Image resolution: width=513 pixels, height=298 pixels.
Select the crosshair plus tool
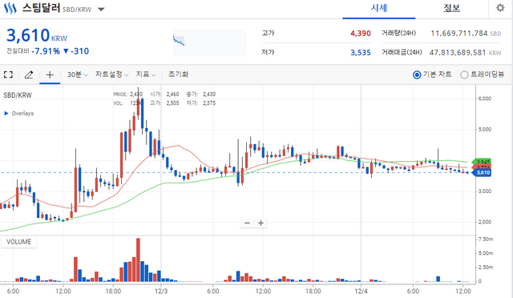coord(50,75)
